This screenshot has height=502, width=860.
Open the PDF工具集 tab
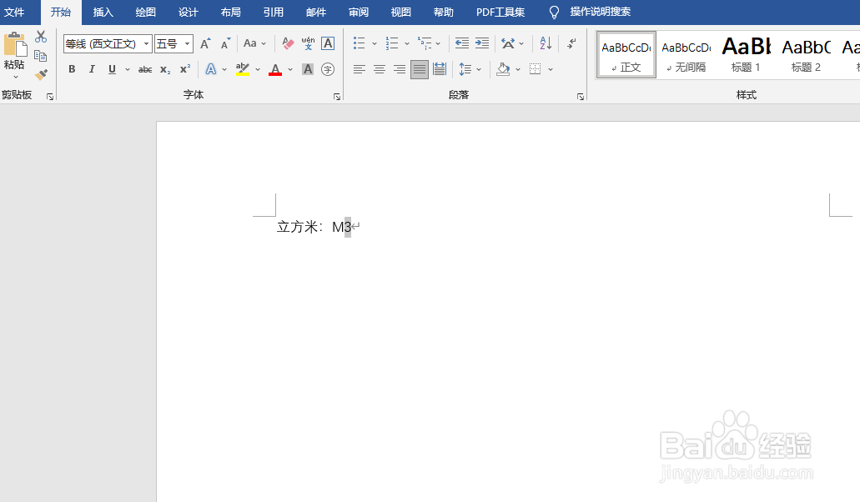click(x=500, y=13)
